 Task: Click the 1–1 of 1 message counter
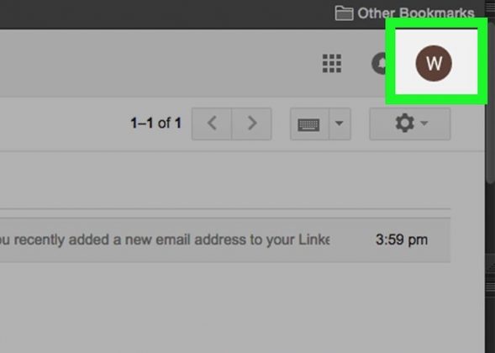[156, 124]
